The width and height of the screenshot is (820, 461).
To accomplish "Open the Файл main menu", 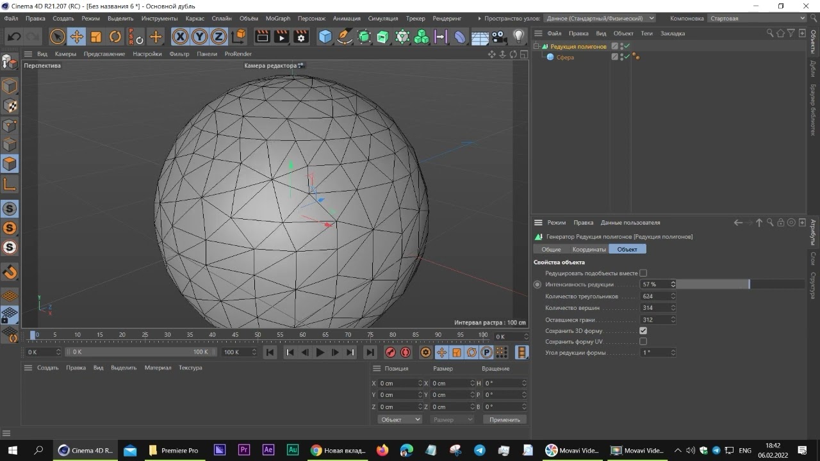I will (11, 19).
